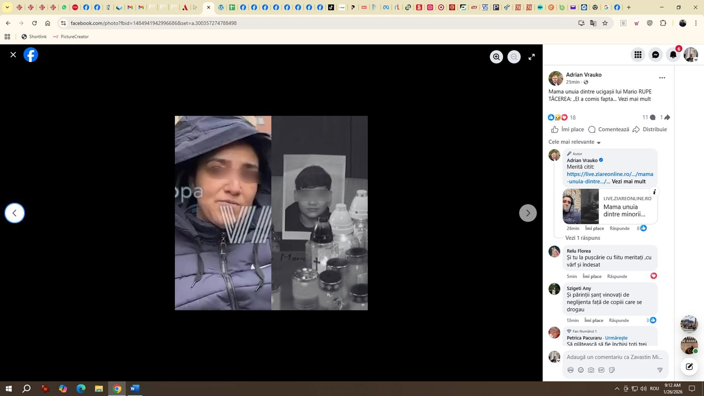Bookmark this page with the star icon
The width and height of the screenshot is (704, 396).
pyautogui.click(x=605, y=23)
